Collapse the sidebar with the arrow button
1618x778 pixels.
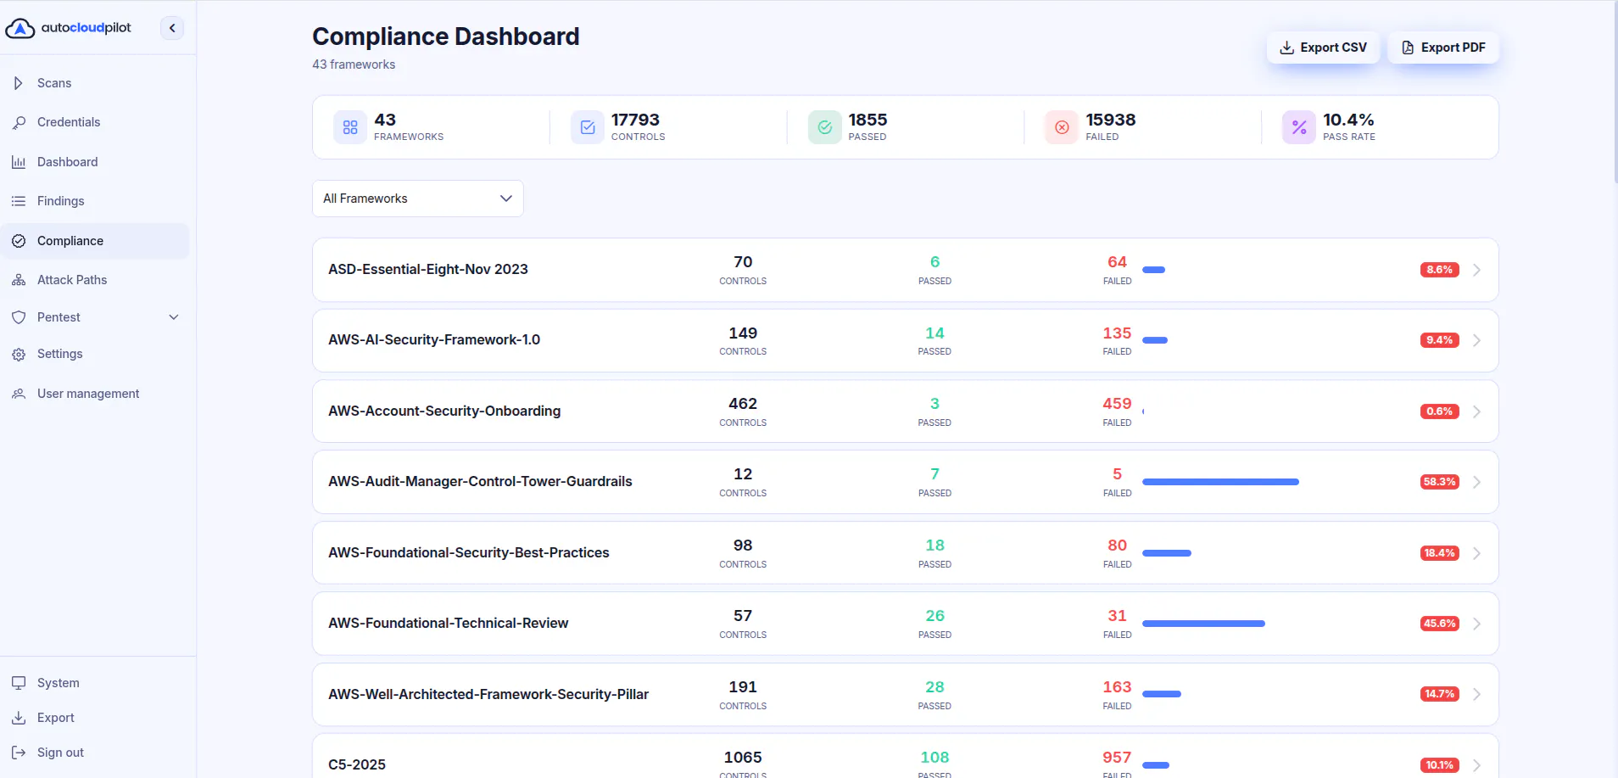172,28
